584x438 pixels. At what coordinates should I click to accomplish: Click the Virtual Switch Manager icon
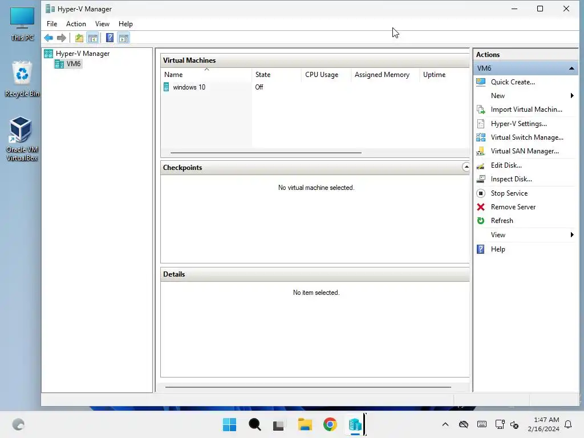[481, 137]
